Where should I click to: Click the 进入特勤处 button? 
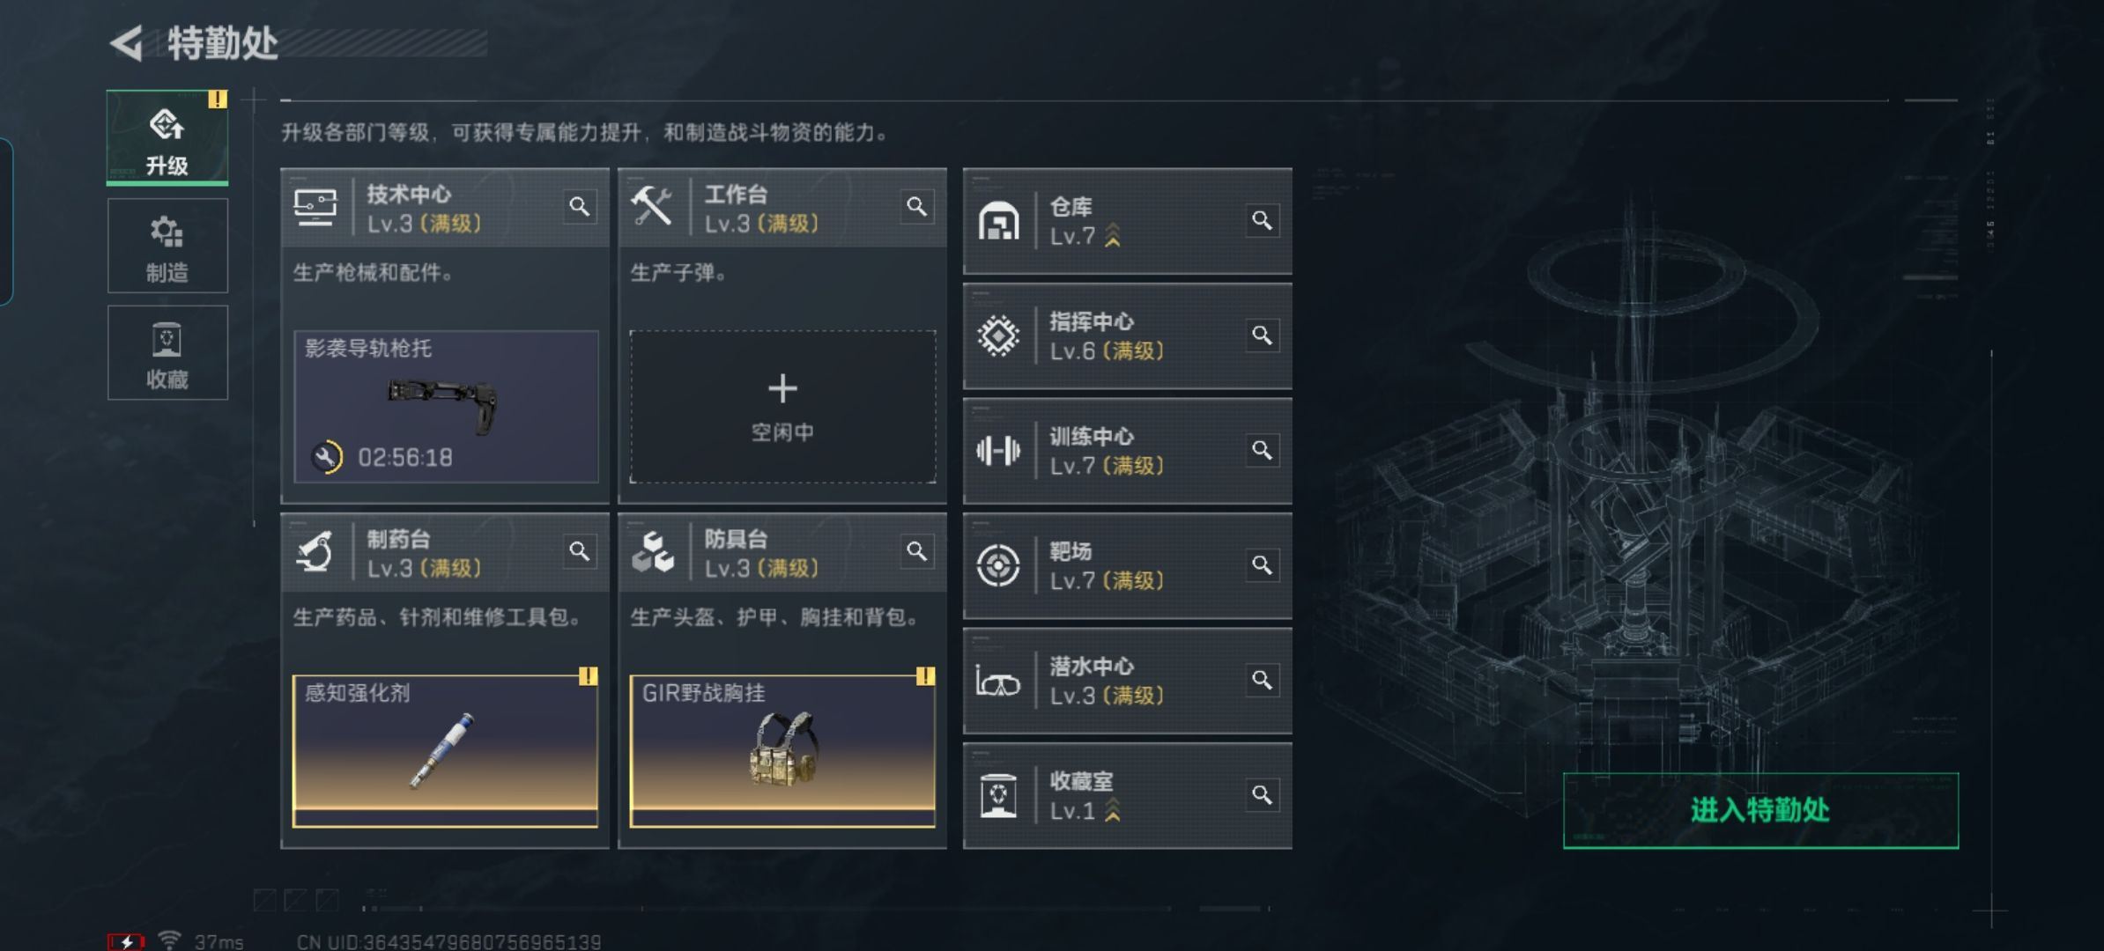pos(1760,810)
